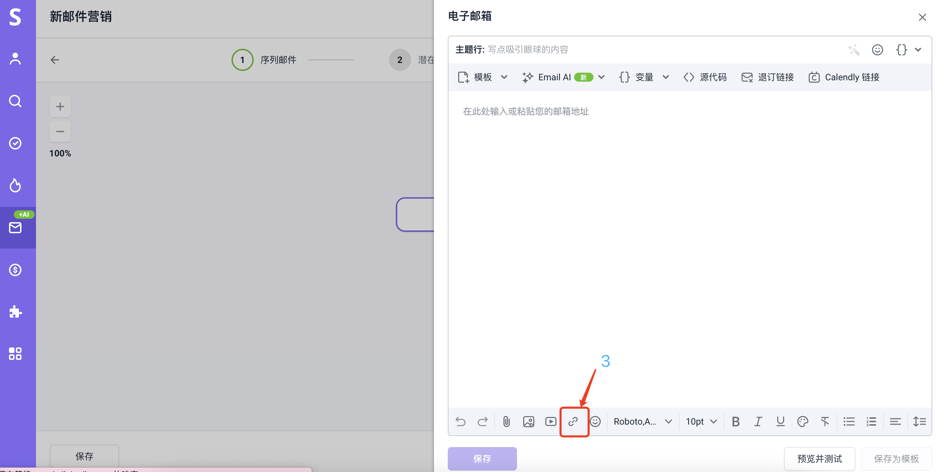Screen dimensions: 944x472
Task: Click in the email body text area
Action: (690, 249)
